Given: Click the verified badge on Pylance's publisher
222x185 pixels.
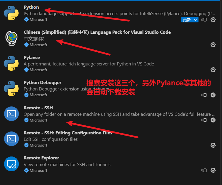Looking at the screenshot, I should 26,70.
